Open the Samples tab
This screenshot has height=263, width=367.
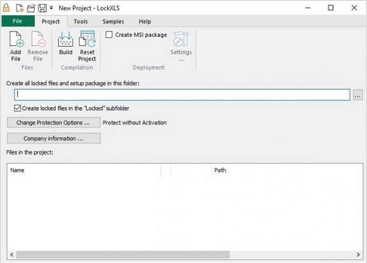(113, 21)
